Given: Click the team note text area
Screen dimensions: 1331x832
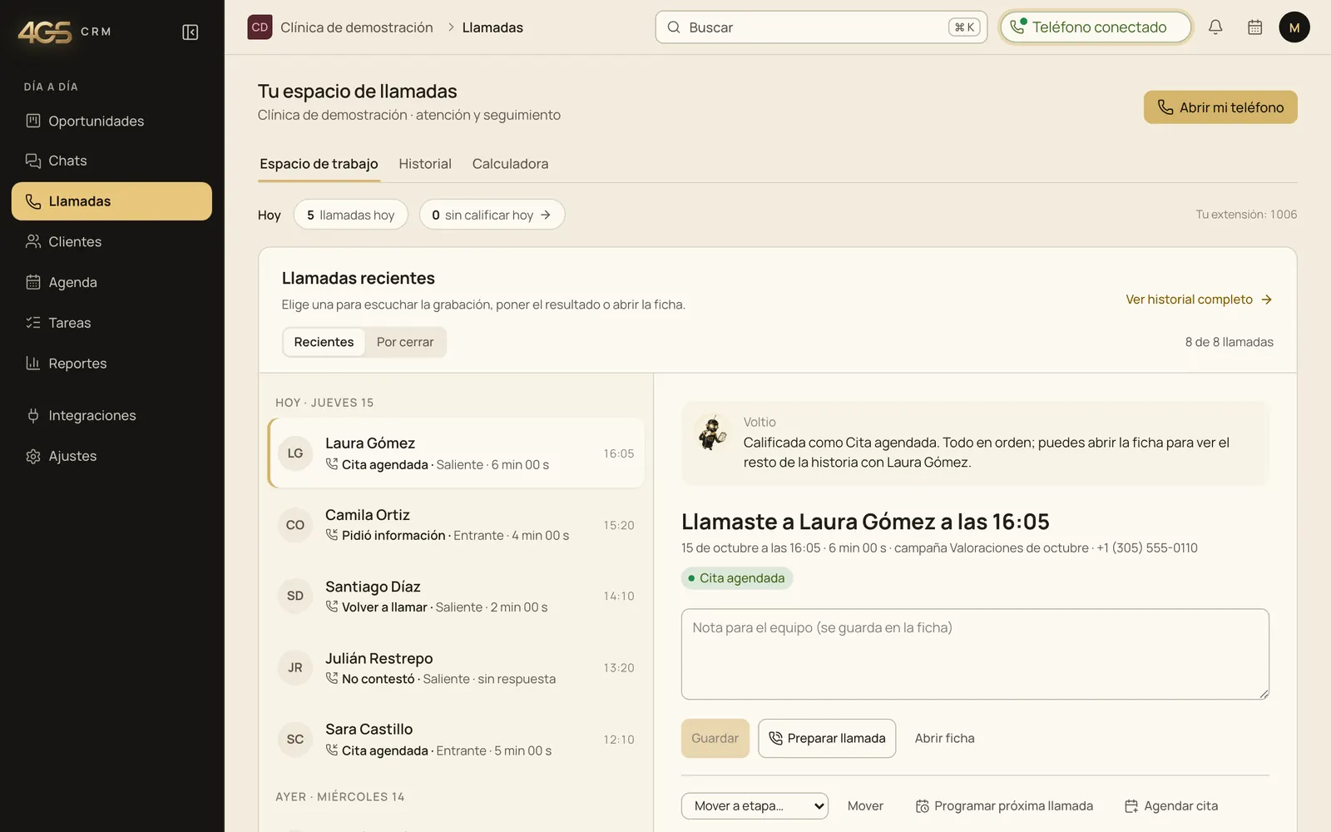Looking at the screenshot, I should click(975, 654).
